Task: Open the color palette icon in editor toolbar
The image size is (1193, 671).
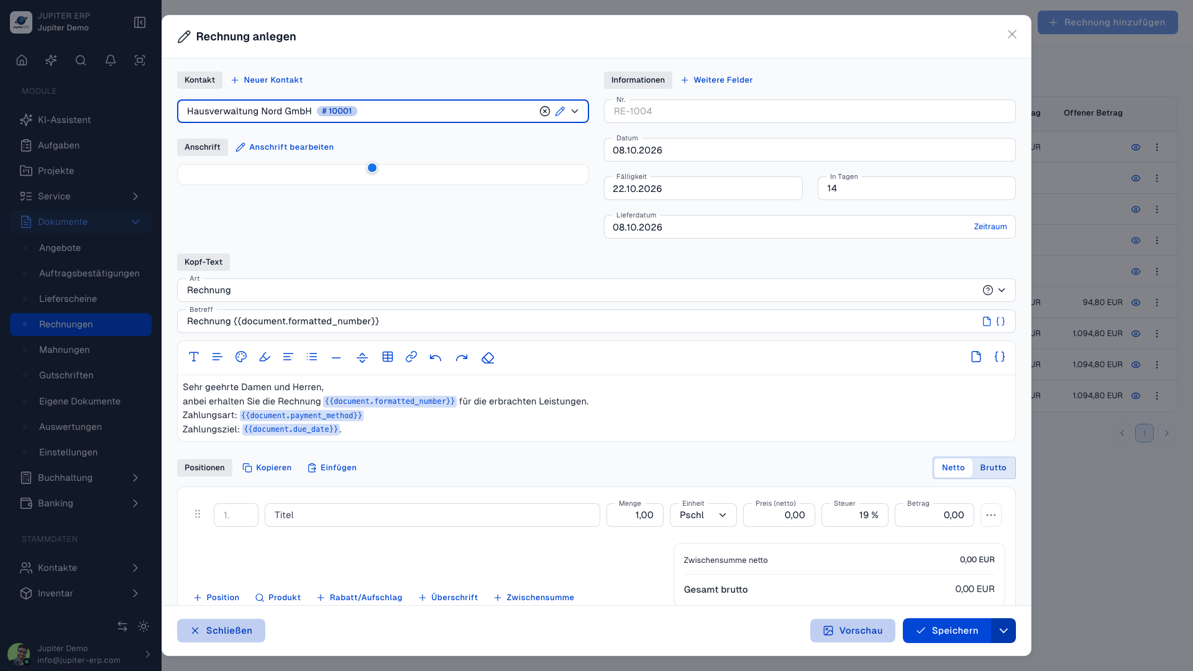Action: coord(241,357)
